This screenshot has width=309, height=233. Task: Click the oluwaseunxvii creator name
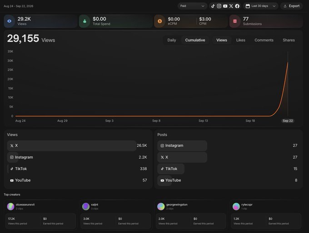point(25,205)
